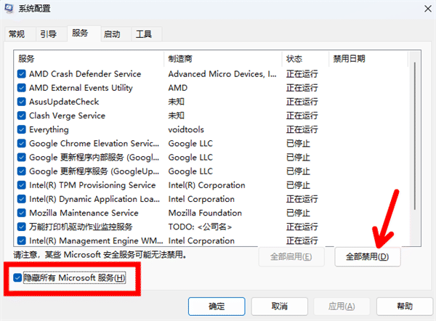Select the Mozilla Foundation manufacturer cell
This screenshot has width=436, height=321.
point(205,213)
